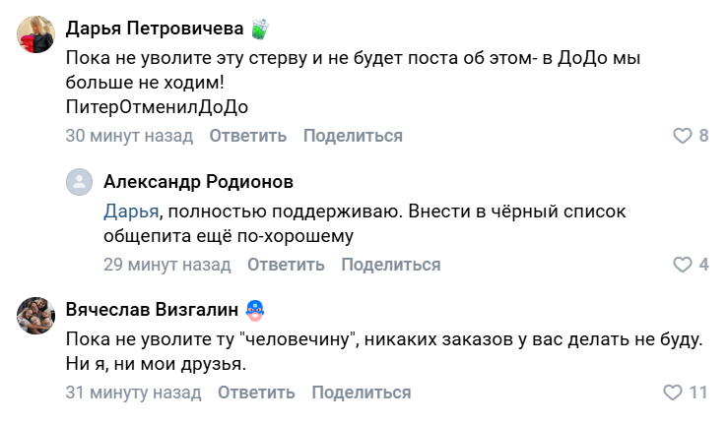Open Вячеслав Визгалин's avatar photo
This screenshot has width=728, height=423.
pos(35,316)
